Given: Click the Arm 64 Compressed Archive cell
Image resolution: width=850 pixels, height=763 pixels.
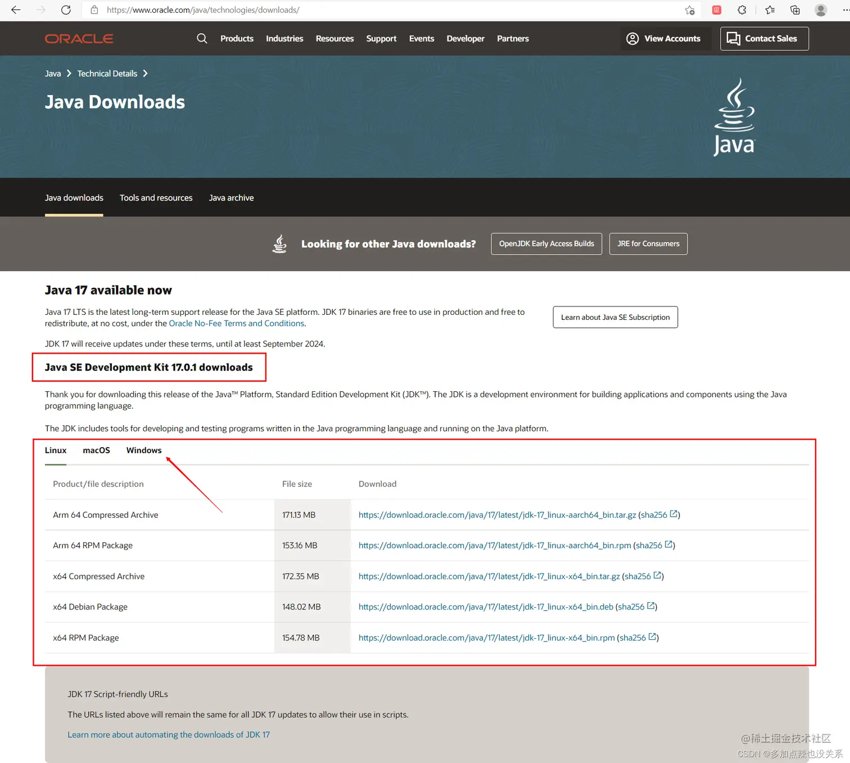Looking at the screenshot, I should pos(160,515).
